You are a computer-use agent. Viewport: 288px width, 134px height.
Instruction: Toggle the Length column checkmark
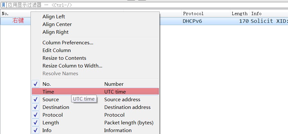pyautogui.click(x=36, y=123)
